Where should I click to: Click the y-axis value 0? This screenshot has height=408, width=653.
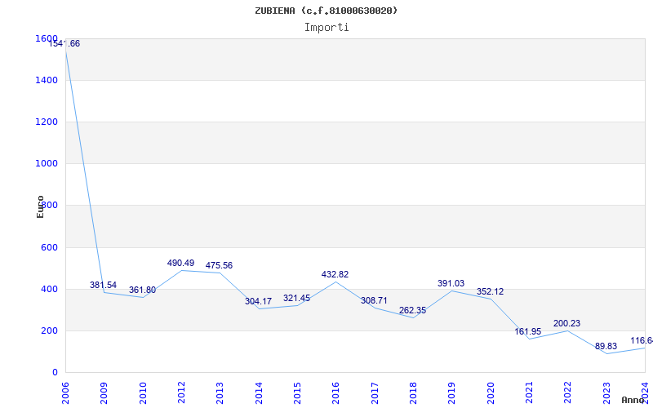55,373
